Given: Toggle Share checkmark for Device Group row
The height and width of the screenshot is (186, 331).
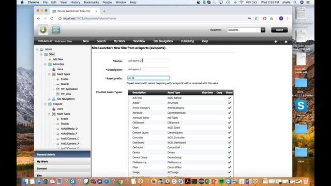Looking at the screenshot, I should click(x=230, y=157).
